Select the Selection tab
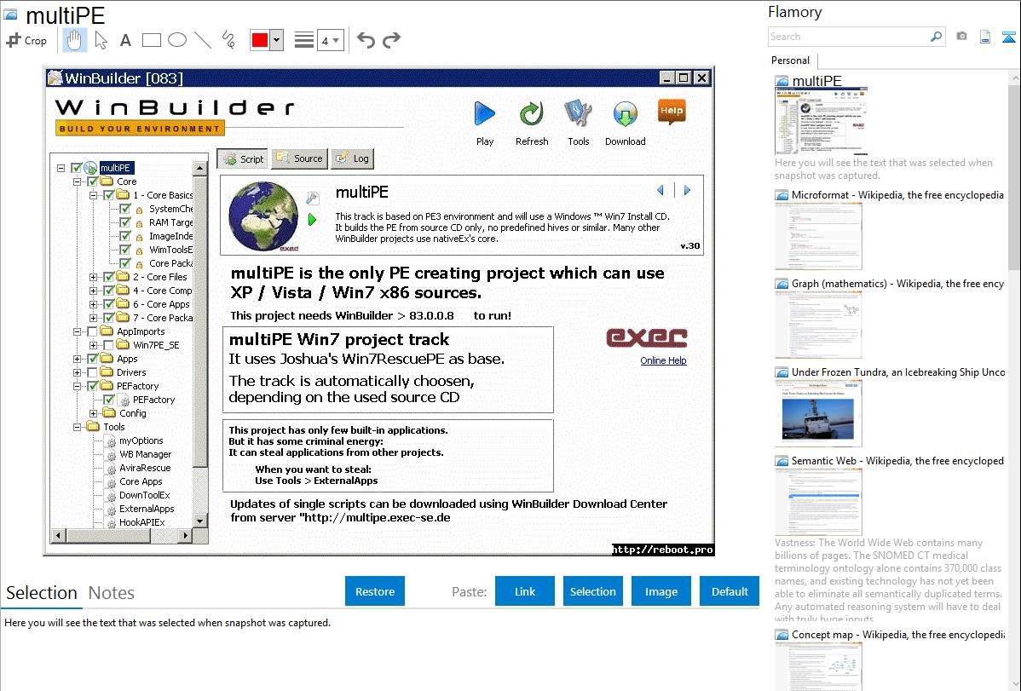The width and height of the screenshot is (1021, 691). pyautogui.click(x=42, y=593)
